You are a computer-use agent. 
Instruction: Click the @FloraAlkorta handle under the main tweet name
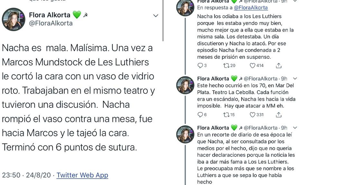click(x=51, y=23)
